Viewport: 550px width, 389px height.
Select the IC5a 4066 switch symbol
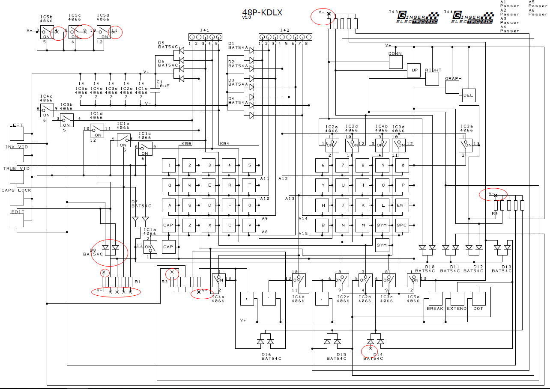tap(413, 280)
